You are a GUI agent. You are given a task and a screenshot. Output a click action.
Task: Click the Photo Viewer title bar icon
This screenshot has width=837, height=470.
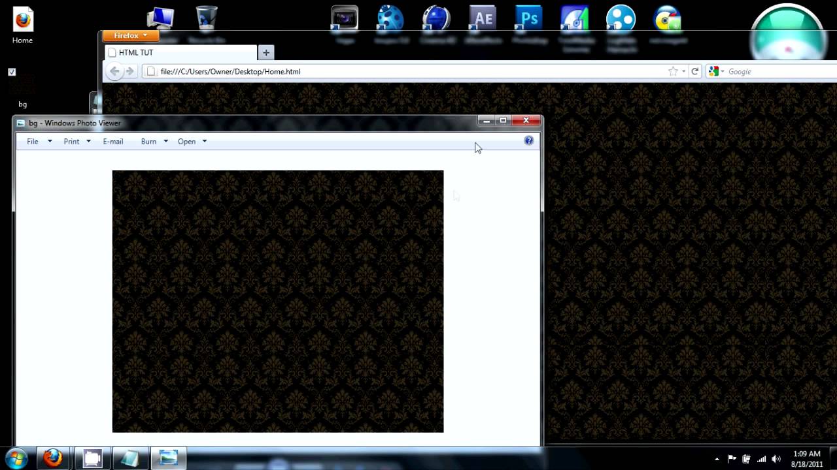21,123
